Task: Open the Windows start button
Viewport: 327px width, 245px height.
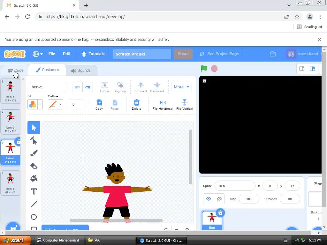Action: click(x=15, y=240)
